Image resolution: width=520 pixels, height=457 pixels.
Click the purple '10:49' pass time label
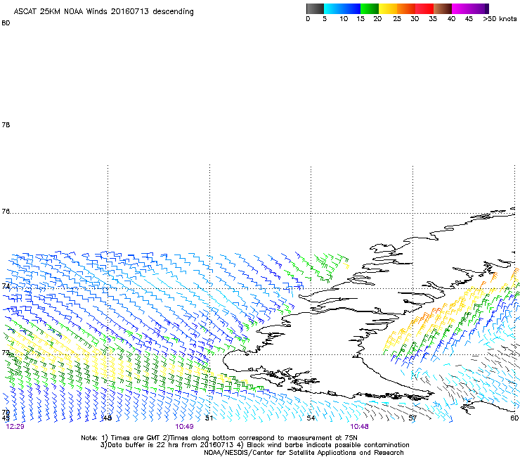[184, 427]
